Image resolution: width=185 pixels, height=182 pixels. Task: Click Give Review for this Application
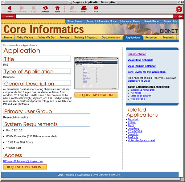[146, 72]
